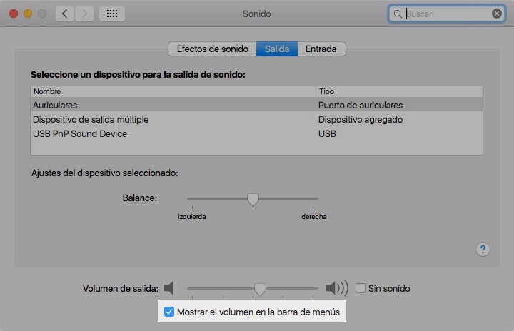Click the derecha balance label
This screenshot has width=514, height=331.
(313, 217)
